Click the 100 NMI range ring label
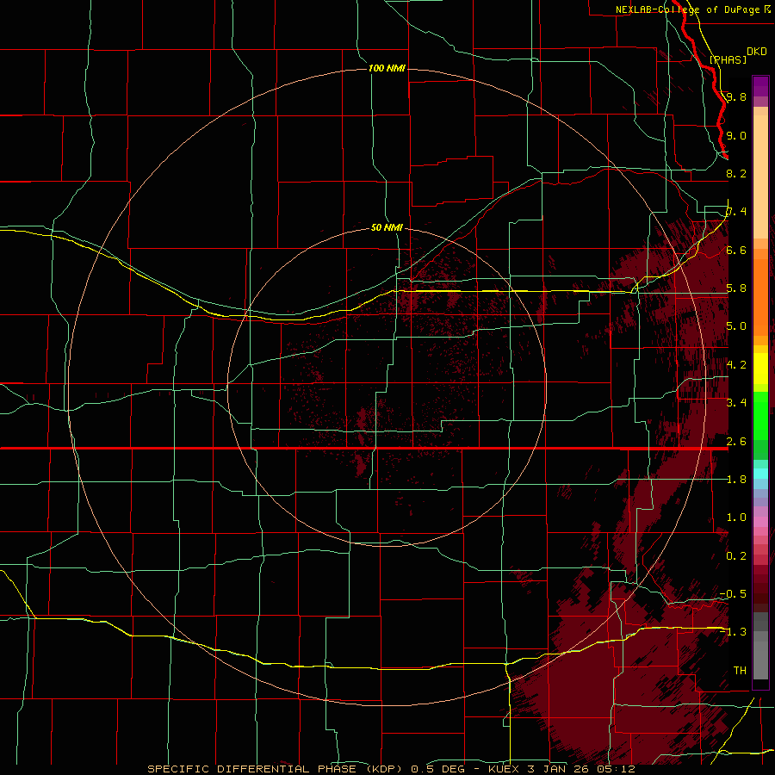This screenshot has height=775, width=775. (387, 68)
